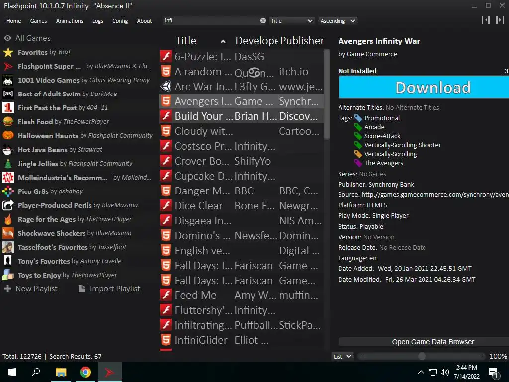Screen dimensions: 509x382
Task: Click the Toys to Enjoy blocks icon
Action: 8,275
